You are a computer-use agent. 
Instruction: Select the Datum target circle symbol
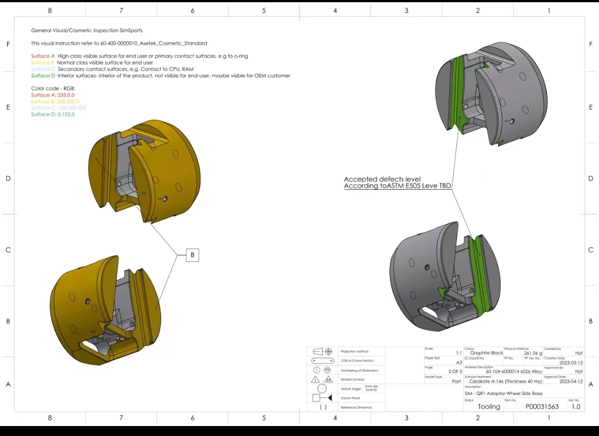click(x=322, y=389)
